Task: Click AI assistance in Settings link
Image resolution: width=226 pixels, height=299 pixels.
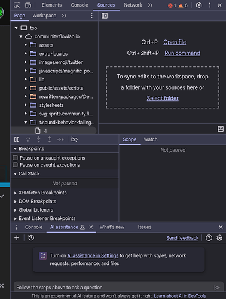Action: 93,255
